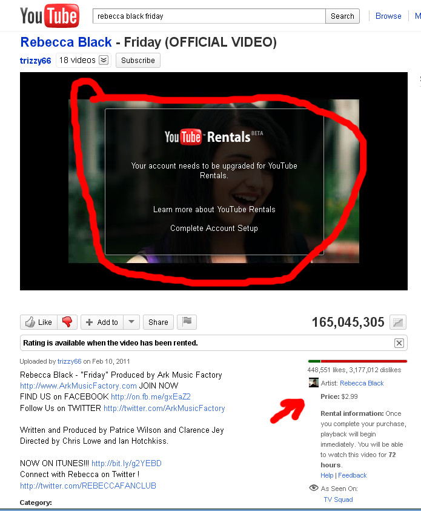Image resolution: width=421 pixels, height=511 pixels.
Task: Click the Rebecca Black artist thumbnail
Action: click(314, 382)
